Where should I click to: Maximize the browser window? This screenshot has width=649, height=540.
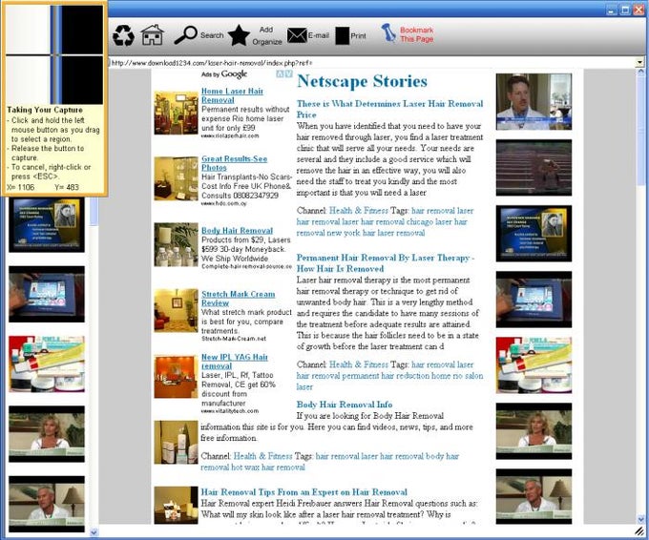625,9
